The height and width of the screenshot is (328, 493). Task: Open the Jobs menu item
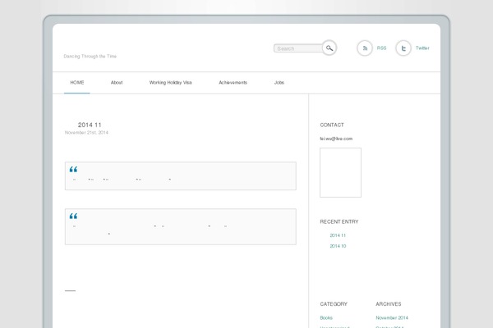coord(279,83)
